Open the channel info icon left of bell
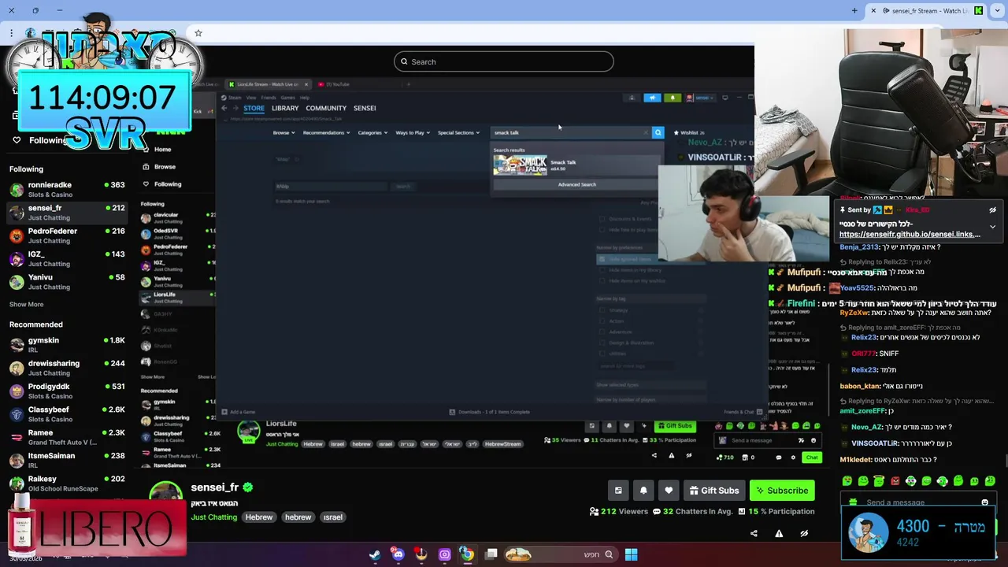1008x567 pixels. click(x=618, y=491)
